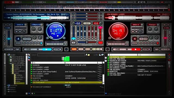This screenshot has height=98, width=174.
Task: Open the History tree item
Action: point(13,90)
